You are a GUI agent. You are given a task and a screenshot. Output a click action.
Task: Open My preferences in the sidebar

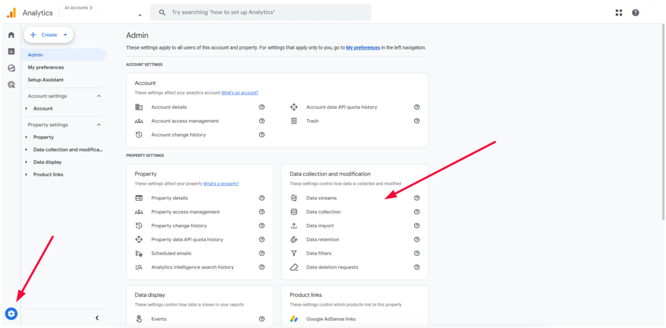click(46, 67)
